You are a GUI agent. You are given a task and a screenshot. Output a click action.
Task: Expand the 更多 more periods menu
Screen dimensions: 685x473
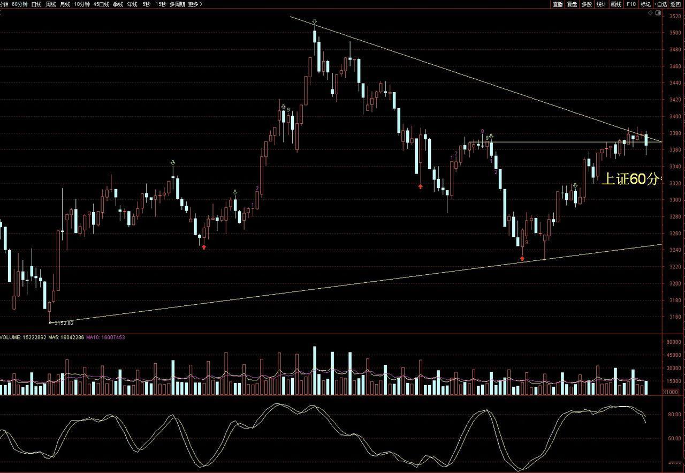coord(195,4)
